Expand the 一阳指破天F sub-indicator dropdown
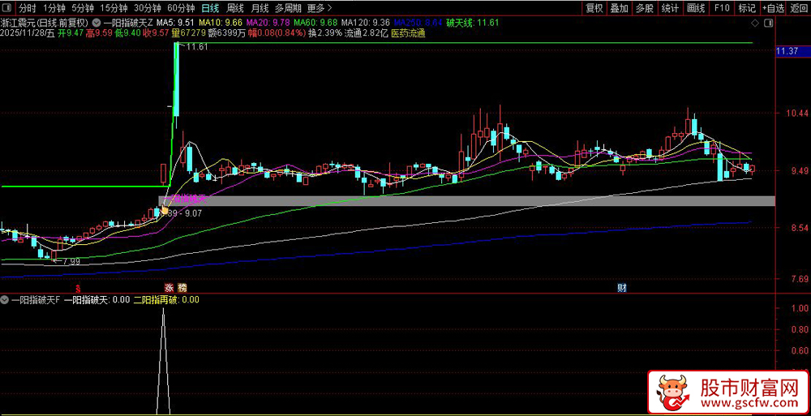This screenshot has width=811, height=416. click(6, 300)
